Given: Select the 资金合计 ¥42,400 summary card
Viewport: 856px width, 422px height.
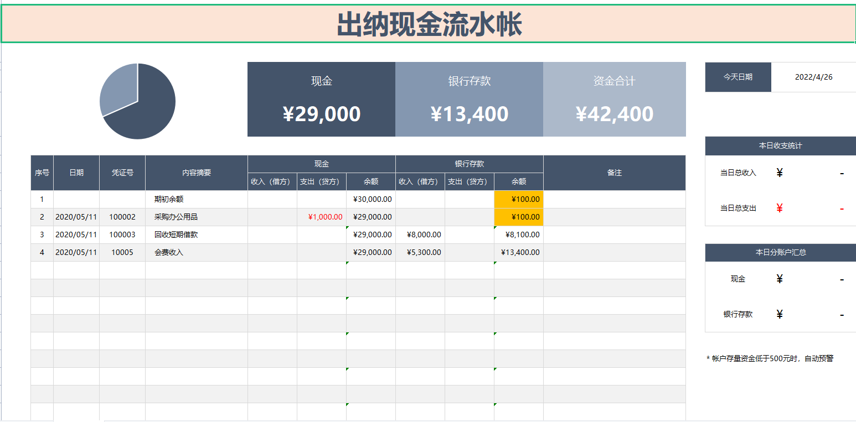Looking at the screenshot, I should pyautogui.click(x=615, y=100).
